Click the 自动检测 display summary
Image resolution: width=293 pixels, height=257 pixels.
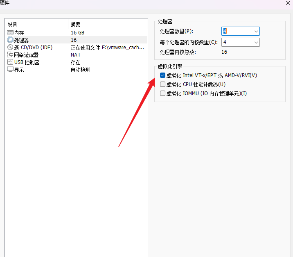[x=81, y=70]
